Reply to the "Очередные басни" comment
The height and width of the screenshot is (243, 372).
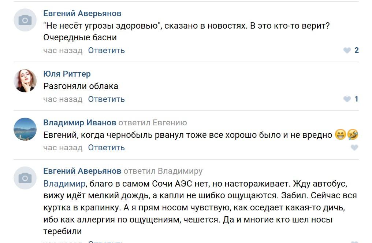[x=106, y=51]
